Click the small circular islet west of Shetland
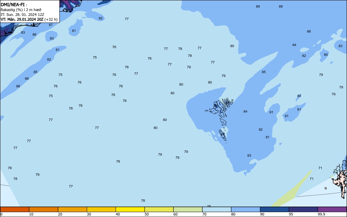 [325, 188]
